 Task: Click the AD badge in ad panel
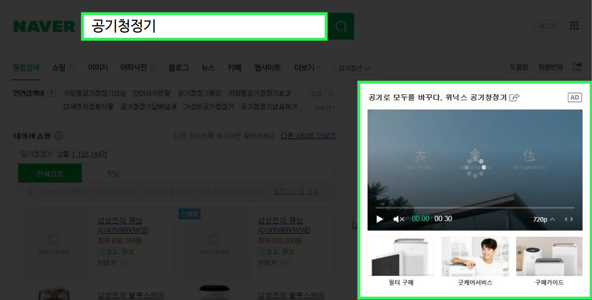(574, 97)
